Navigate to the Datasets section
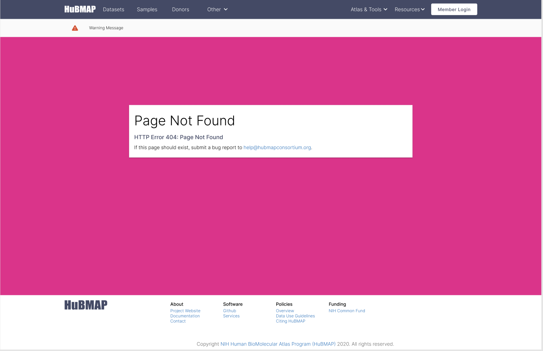Screen dimensions: 543x351 tap(113, 9)
